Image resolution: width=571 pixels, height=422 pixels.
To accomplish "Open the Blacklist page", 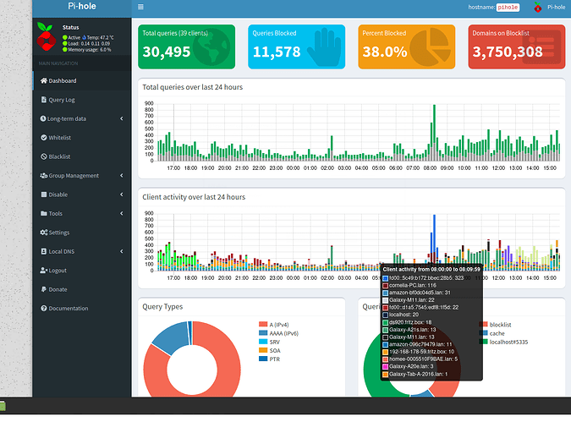I will [x=59, y=156].
